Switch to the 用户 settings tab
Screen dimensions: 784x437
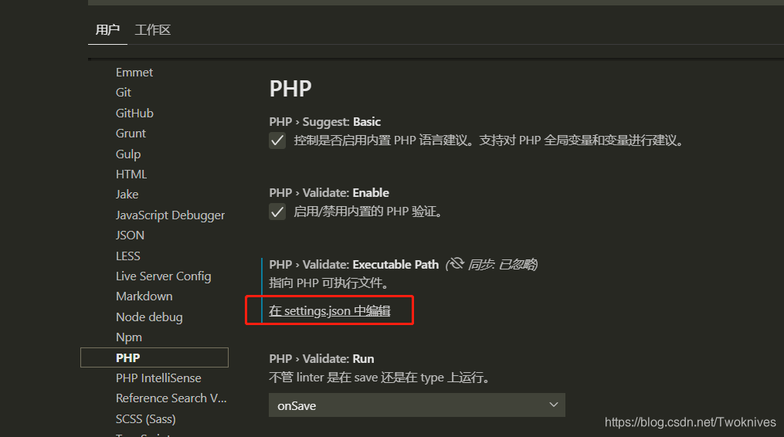107,30
